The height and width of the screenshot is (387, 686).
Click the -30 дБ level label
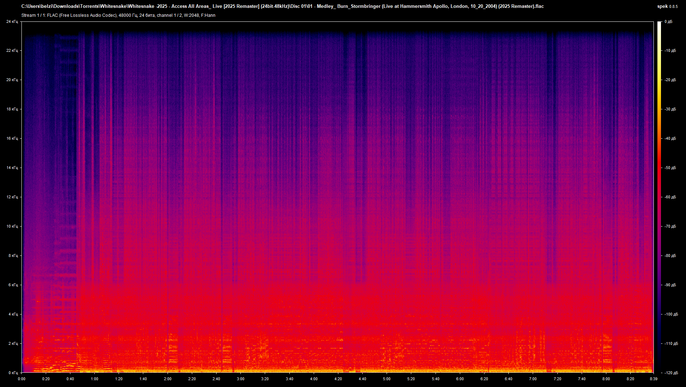click(x=670, y=109)
